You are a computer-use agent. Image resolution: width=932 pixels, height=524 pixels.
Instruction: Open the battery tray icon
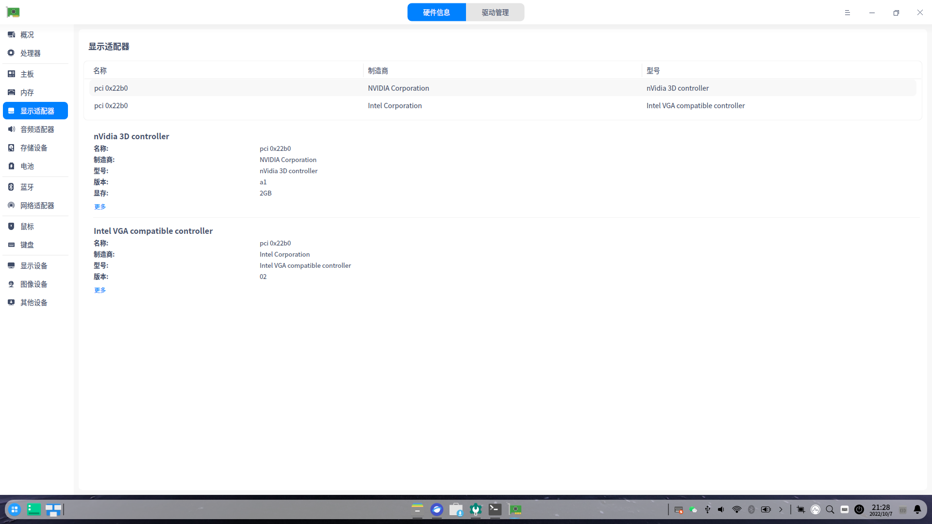[766, 509]
